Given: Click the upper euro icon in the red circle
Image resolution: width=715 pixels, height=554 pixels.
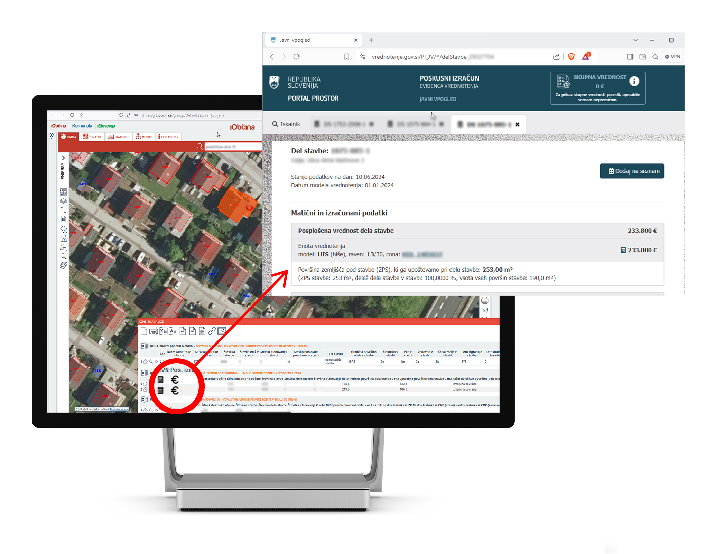Looking at the screenshot, I should (x=175, y=380).
